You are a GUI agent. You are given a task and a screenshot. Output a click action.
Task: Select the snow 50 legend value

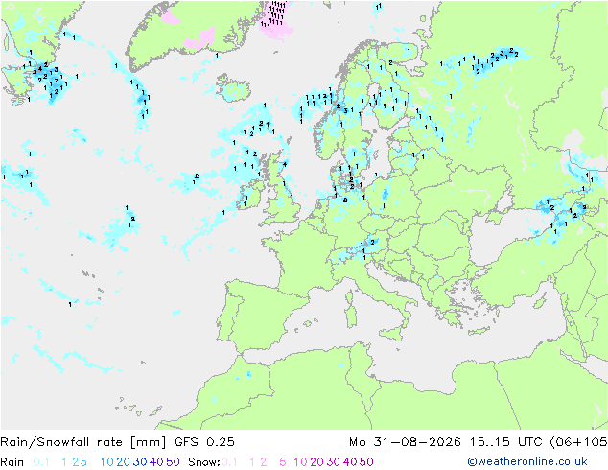366,462
